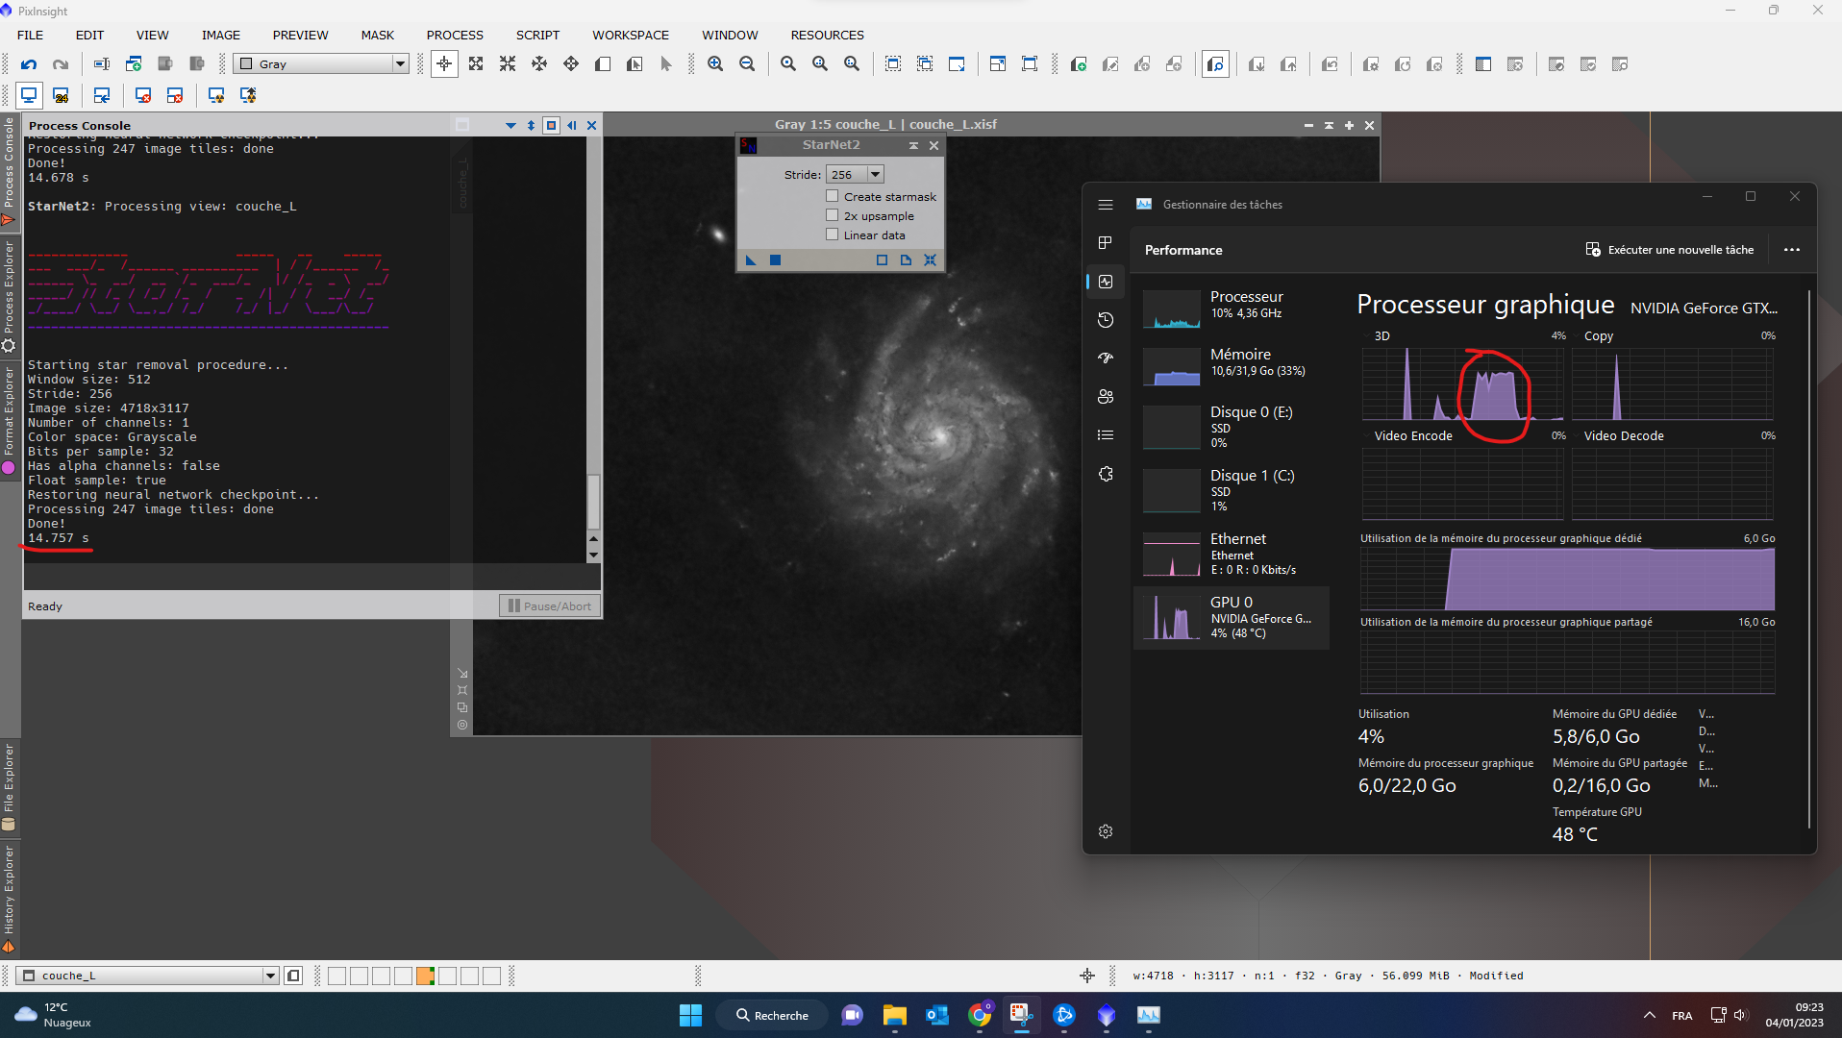Open the Recherche search box in taskbar
This screenshot has width=1842, height=1038.
(x=773, y=1015)
